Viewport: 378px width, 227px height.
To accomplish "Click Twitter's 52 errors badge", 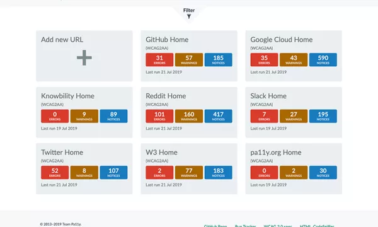I will click(55, 173).
